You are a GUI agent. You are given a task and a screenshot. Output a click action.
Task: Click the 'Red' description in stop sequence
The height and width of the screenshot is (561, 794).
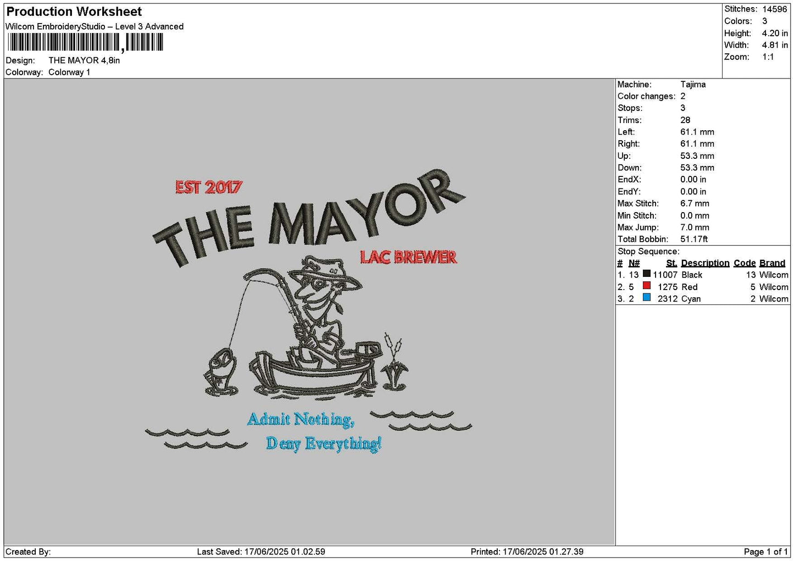(x=690, y=287)
